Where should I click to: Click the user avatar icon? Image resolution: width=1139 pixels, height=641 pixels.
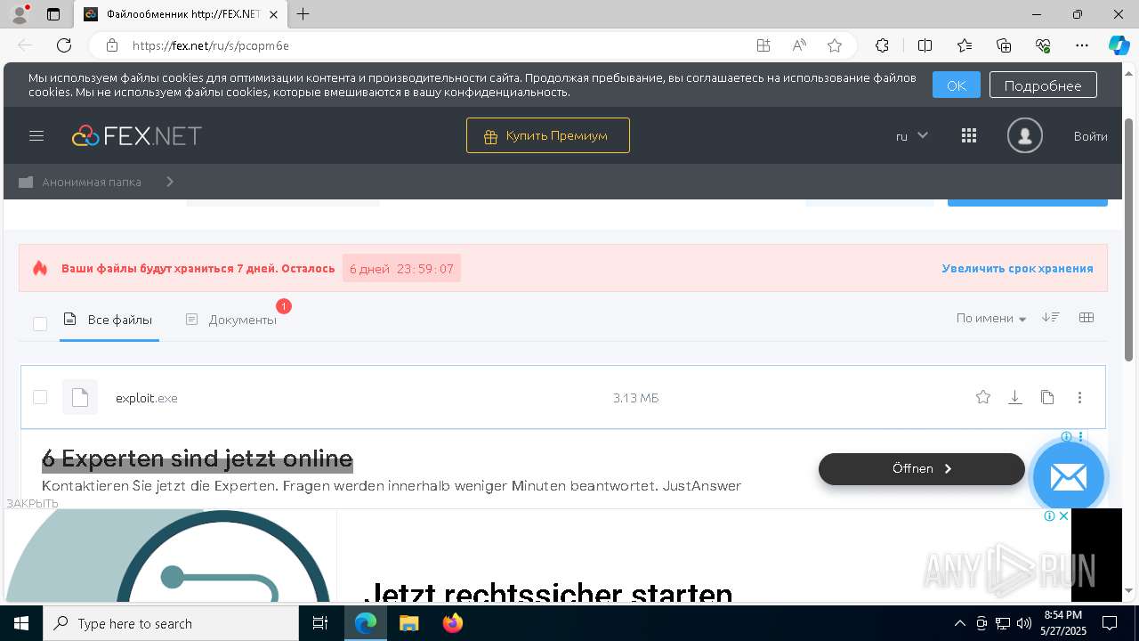[1024, 136]
